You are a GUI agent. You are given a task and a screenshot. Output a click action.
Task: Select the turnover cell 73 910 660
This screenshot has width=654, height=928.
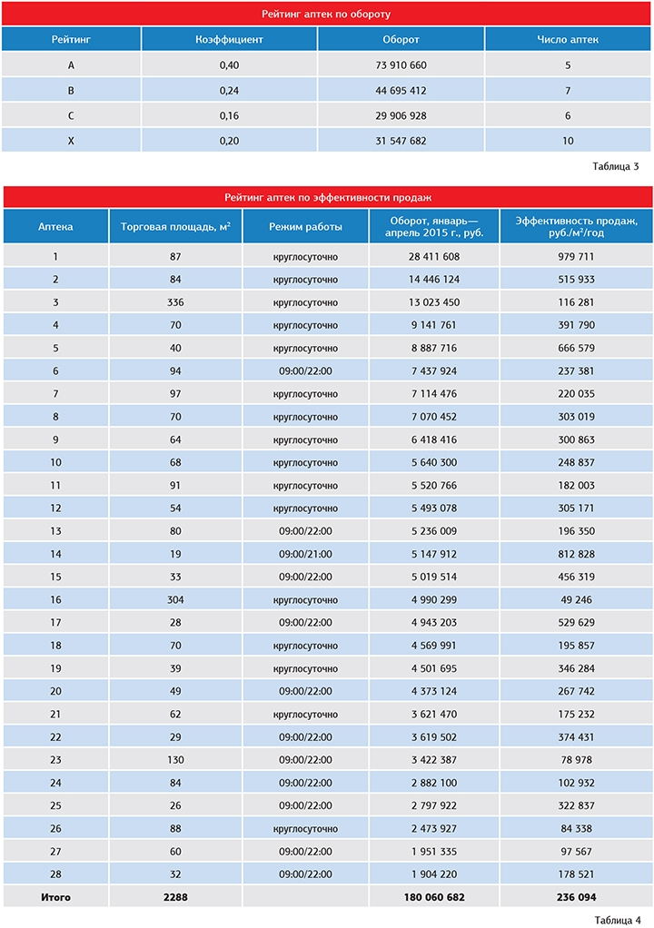(401, 65)
